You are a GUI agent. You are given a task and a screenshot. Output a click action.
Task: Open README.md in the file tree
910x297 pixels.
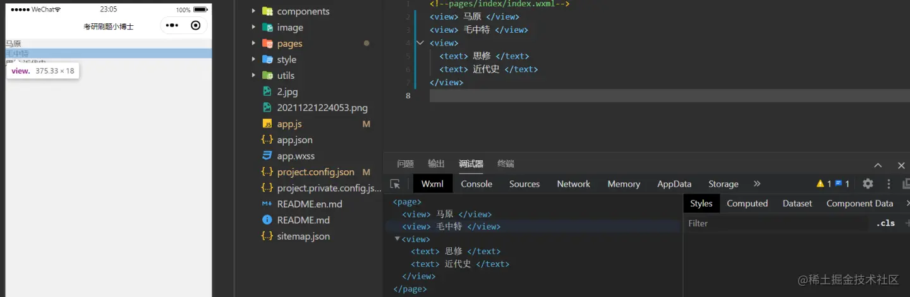click(303, 220)
